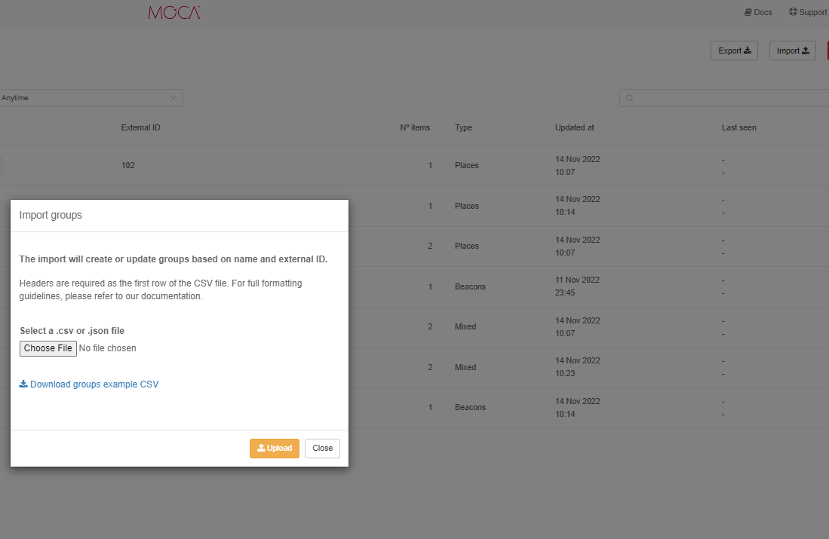Screen dimensions: 829x539
Task: Open the Docs link
Action: coord(758,12)
